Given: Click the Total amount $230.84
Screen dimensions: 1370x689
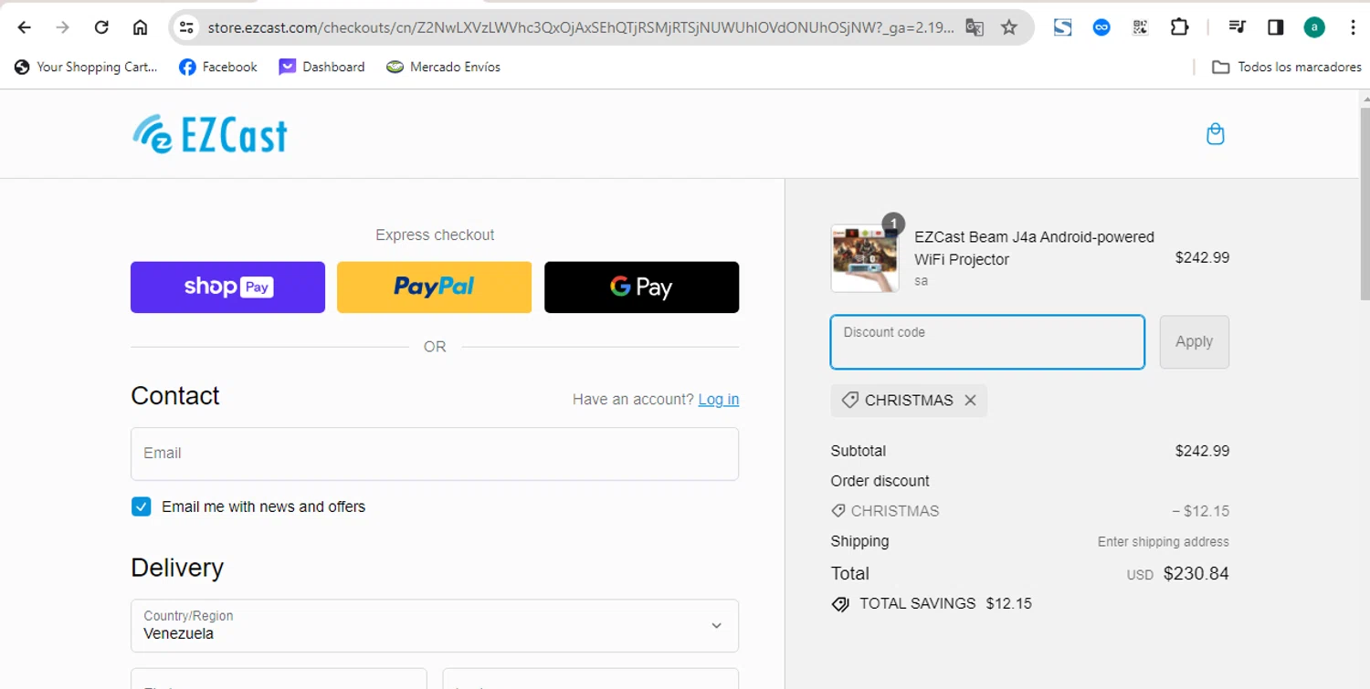Looking at the screenshot, I should [x=1196, y=574].
